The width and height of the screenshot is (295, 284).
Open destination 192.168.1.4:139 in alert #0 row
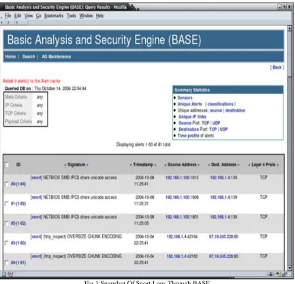[223, 178]
